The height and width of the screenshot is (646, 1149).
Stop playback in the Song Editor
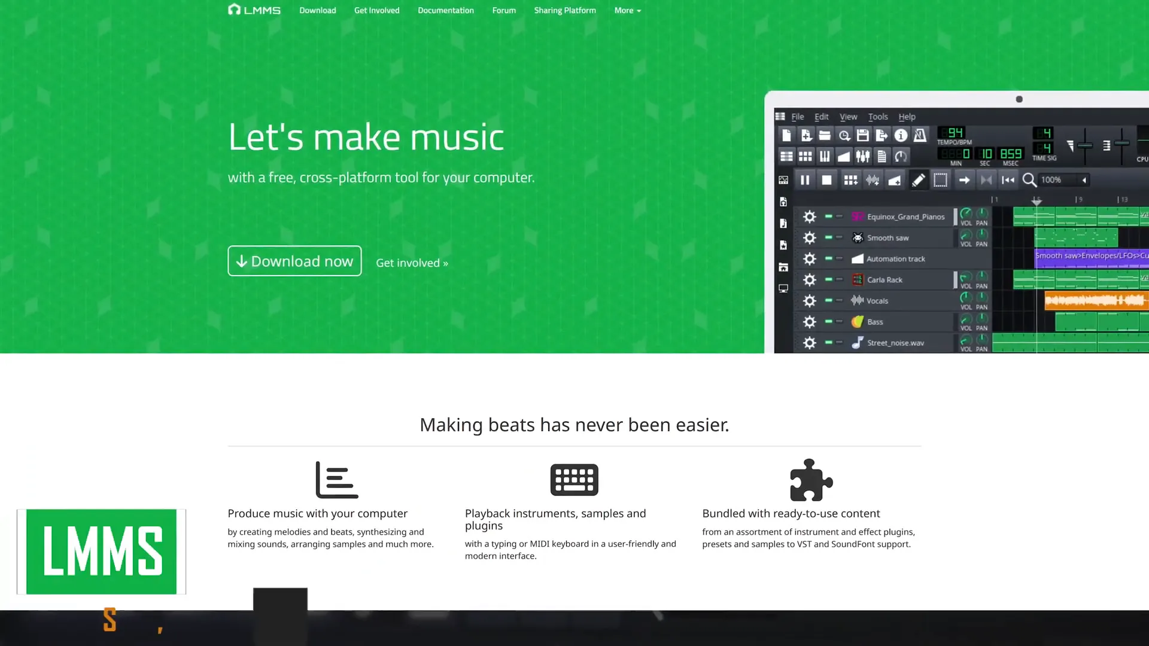pos(826,179)
